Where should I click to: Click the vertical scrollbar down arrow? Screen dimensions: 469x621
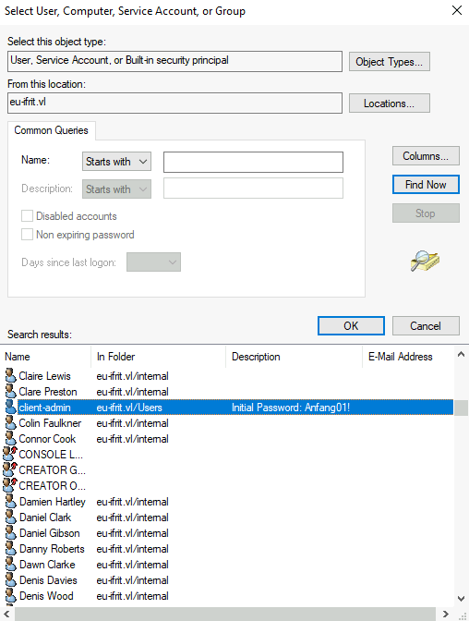tap(461, 599)
